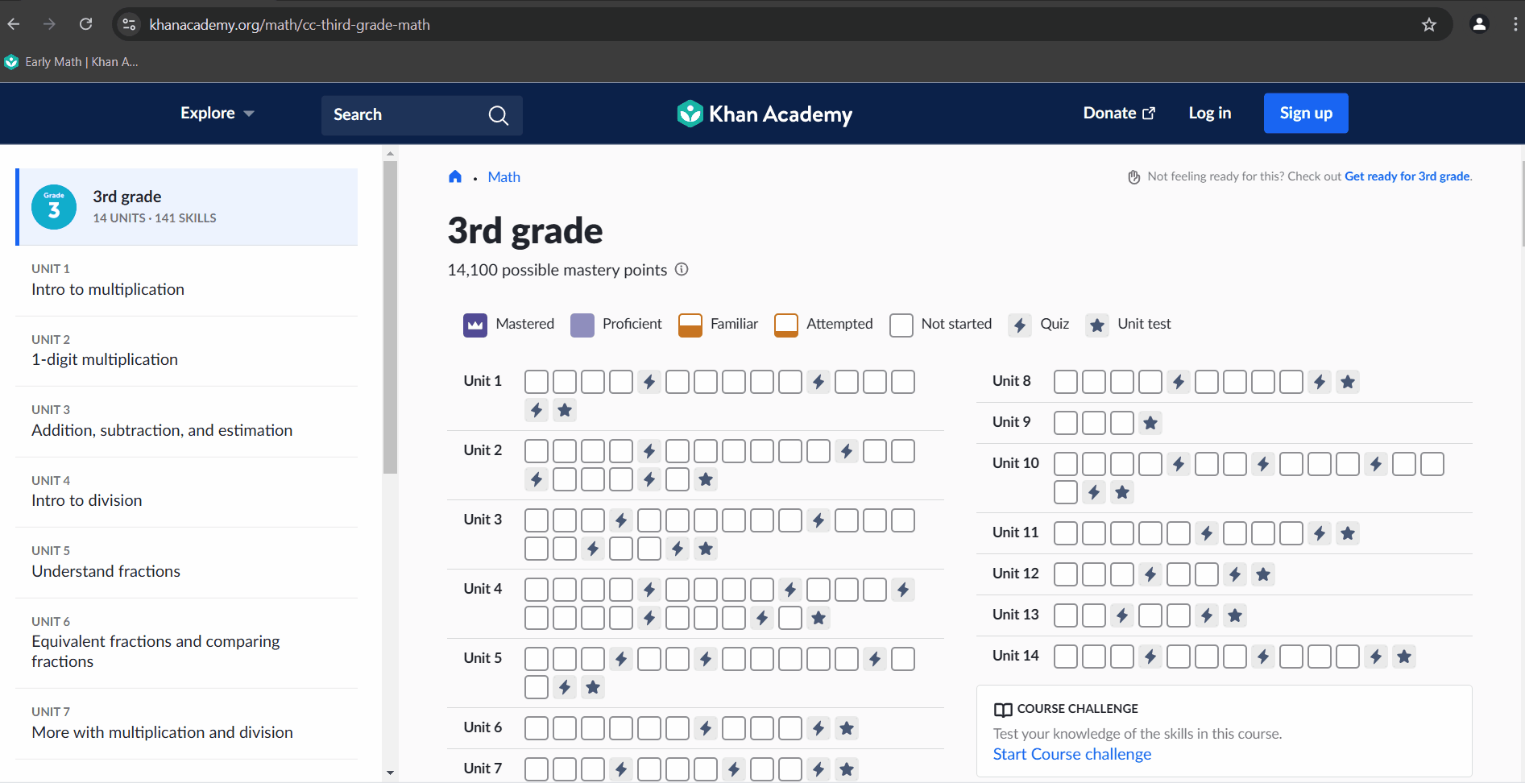1525x783 pixels.
Task: Open the Early Math Khan Academy bookmark
Action: click(72, 62)
